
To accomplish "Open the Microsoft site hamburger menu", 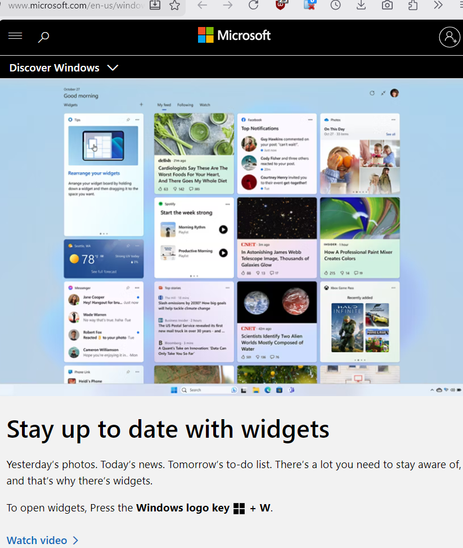I will point(15,36).
